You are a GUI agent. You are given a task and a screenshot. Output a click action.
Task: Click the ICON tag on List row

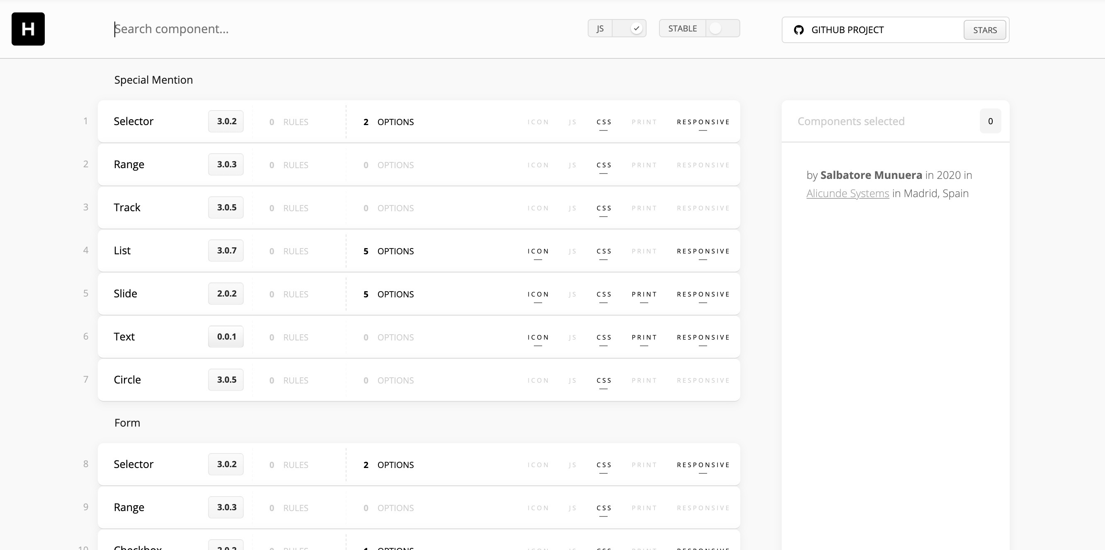tap(538, 251)
